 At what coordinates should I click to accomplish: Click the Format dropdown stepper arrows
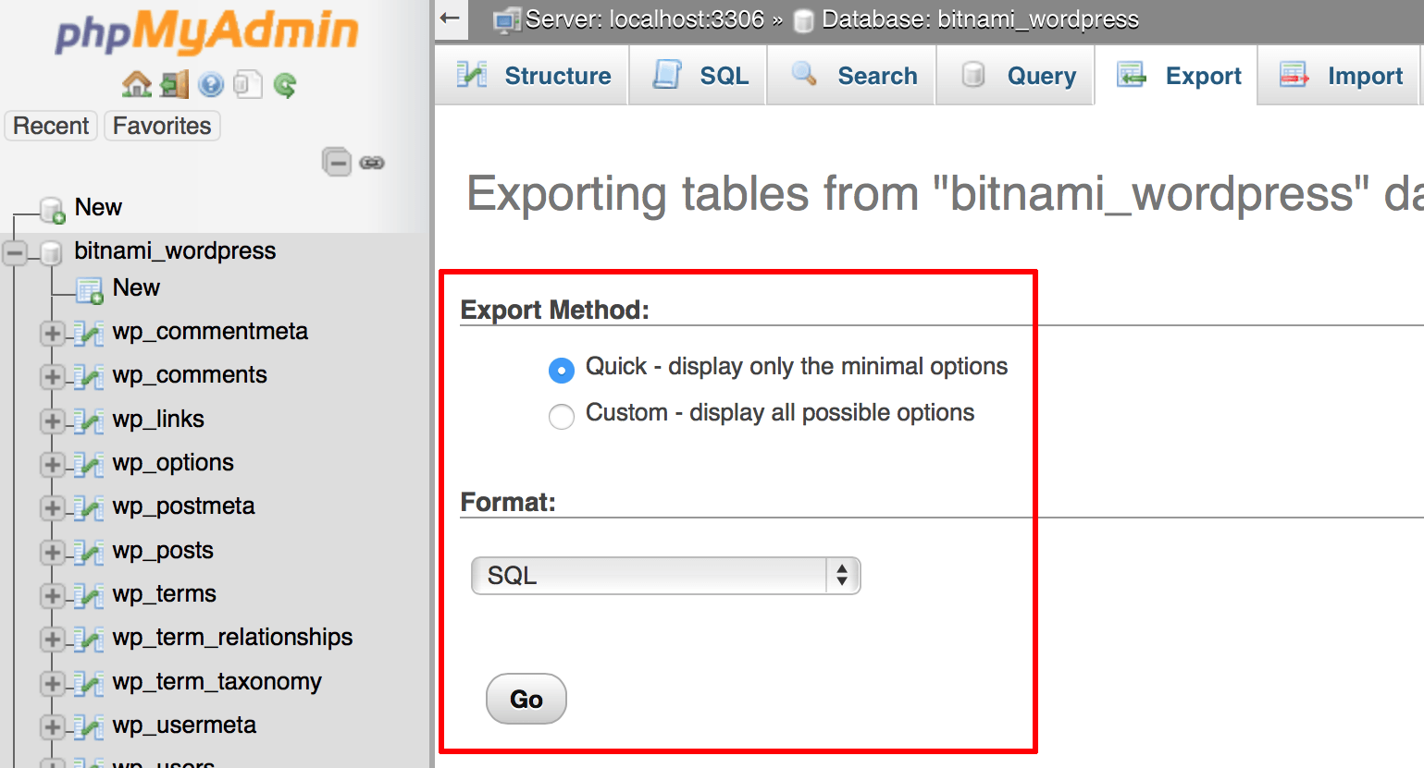click(841, 575)
